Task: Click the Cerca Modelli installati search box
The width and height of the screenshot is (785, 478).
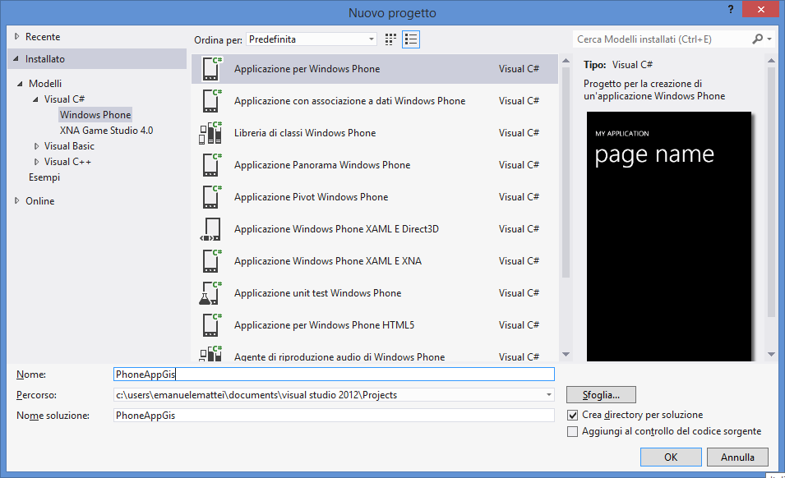Action: (x=662, y=39)
